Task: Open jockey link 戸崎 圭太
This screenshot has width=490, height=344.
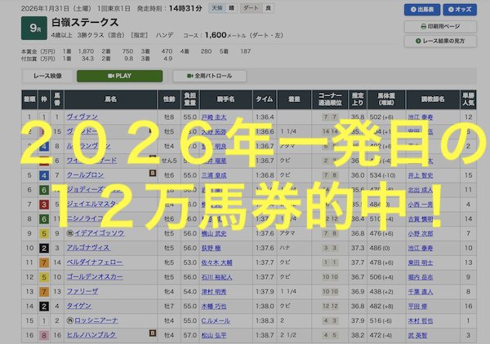Action: point(214,117)
